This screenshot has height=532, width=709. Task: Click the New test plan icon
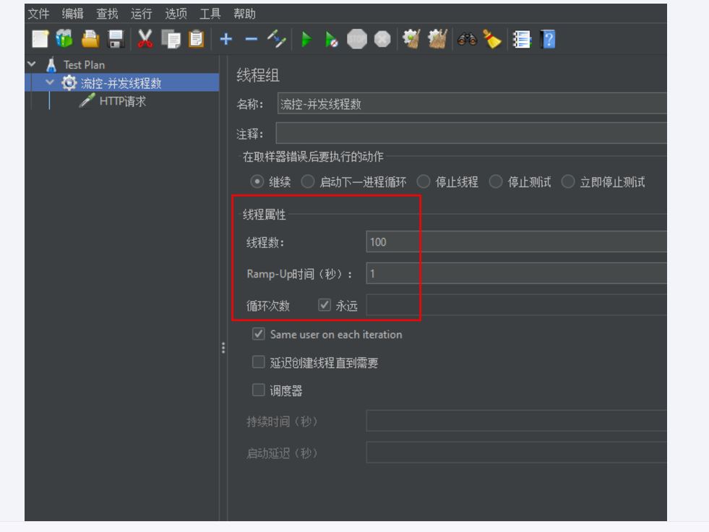(40, 39)
